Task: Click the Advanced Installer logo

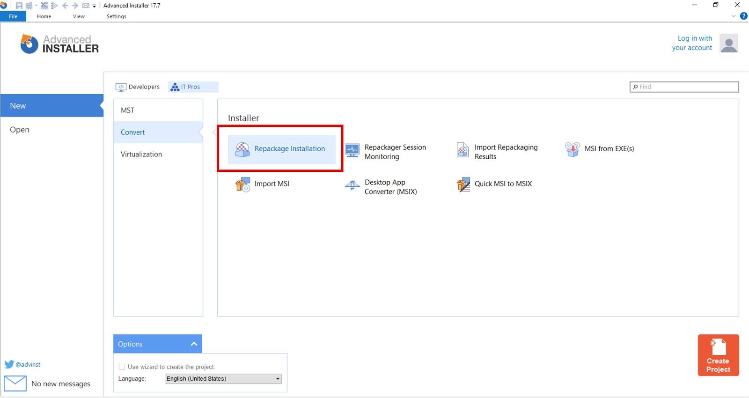Action: coord(59,44)
